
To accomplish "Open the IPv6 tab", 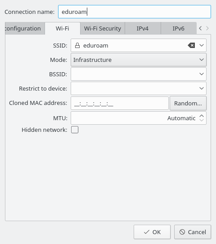I will [x=179, y=28].
